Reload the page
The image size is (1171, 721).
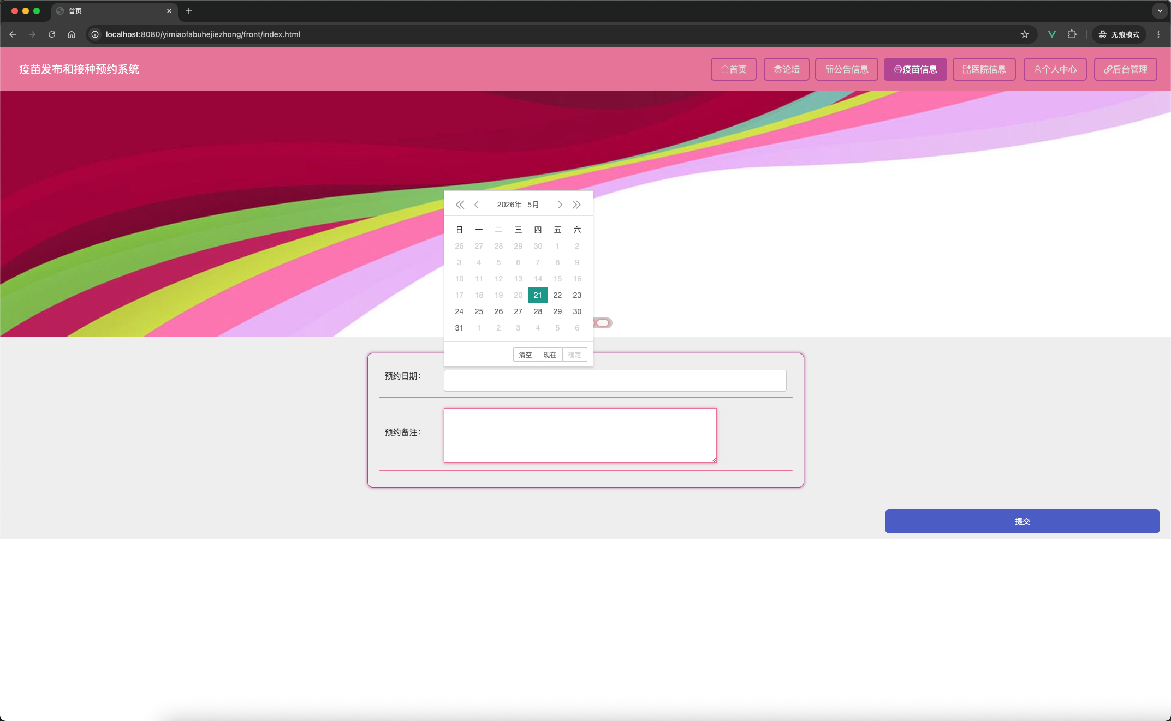point(52,34)
